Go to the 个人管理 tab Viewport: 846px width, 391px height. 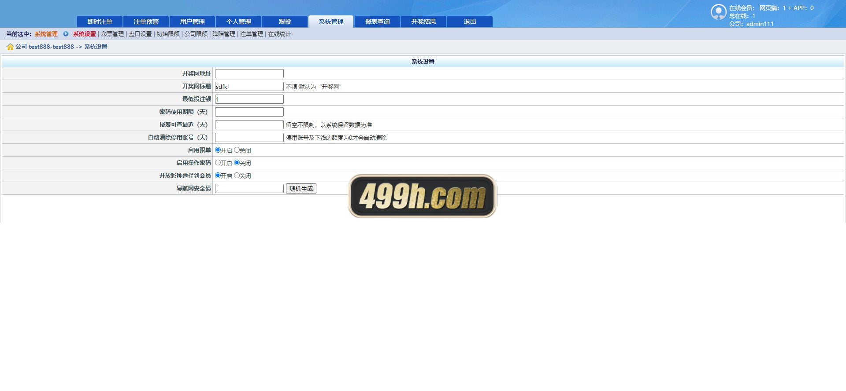(x=238, y=22)
